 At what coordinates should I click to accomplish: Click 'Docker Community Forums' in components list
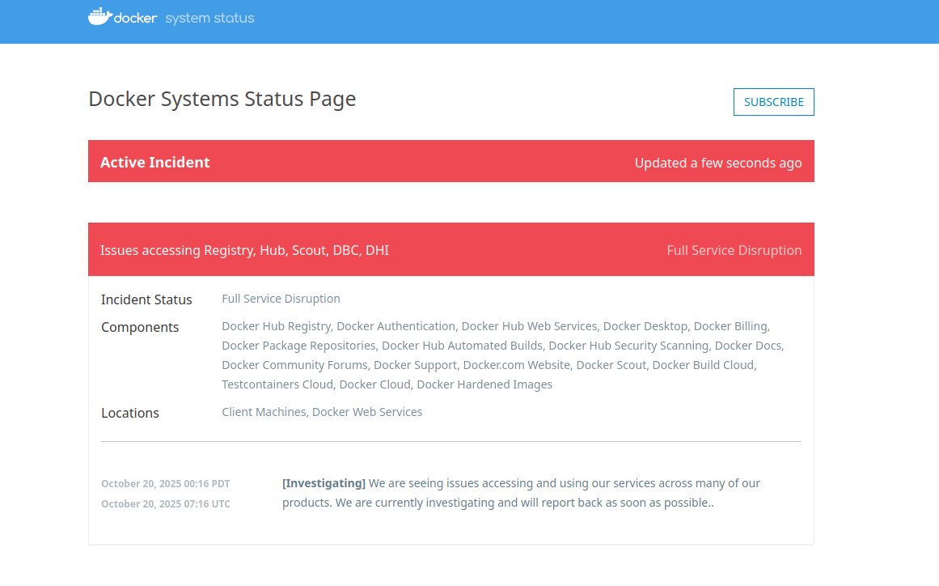pyautogui.click(x=294, y=365)
